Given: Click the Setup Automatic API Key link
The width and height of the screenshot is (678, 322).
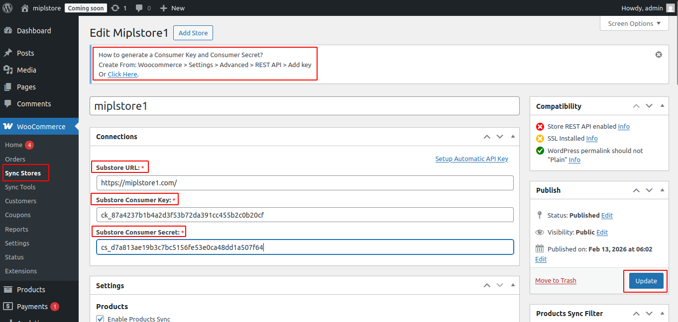Looking at the screenshot, I should coord(471,159).
